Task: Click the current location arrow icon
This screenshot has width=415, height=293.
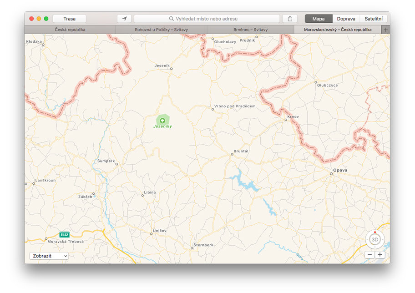Action: [x=124, y=19]
